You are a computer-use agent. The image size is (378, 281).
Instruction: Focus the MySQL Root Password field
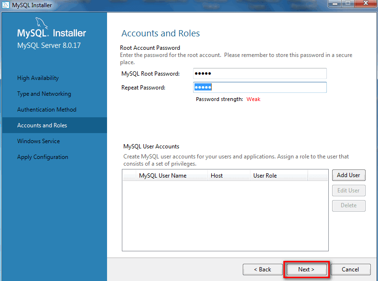(x=260, y=73)
